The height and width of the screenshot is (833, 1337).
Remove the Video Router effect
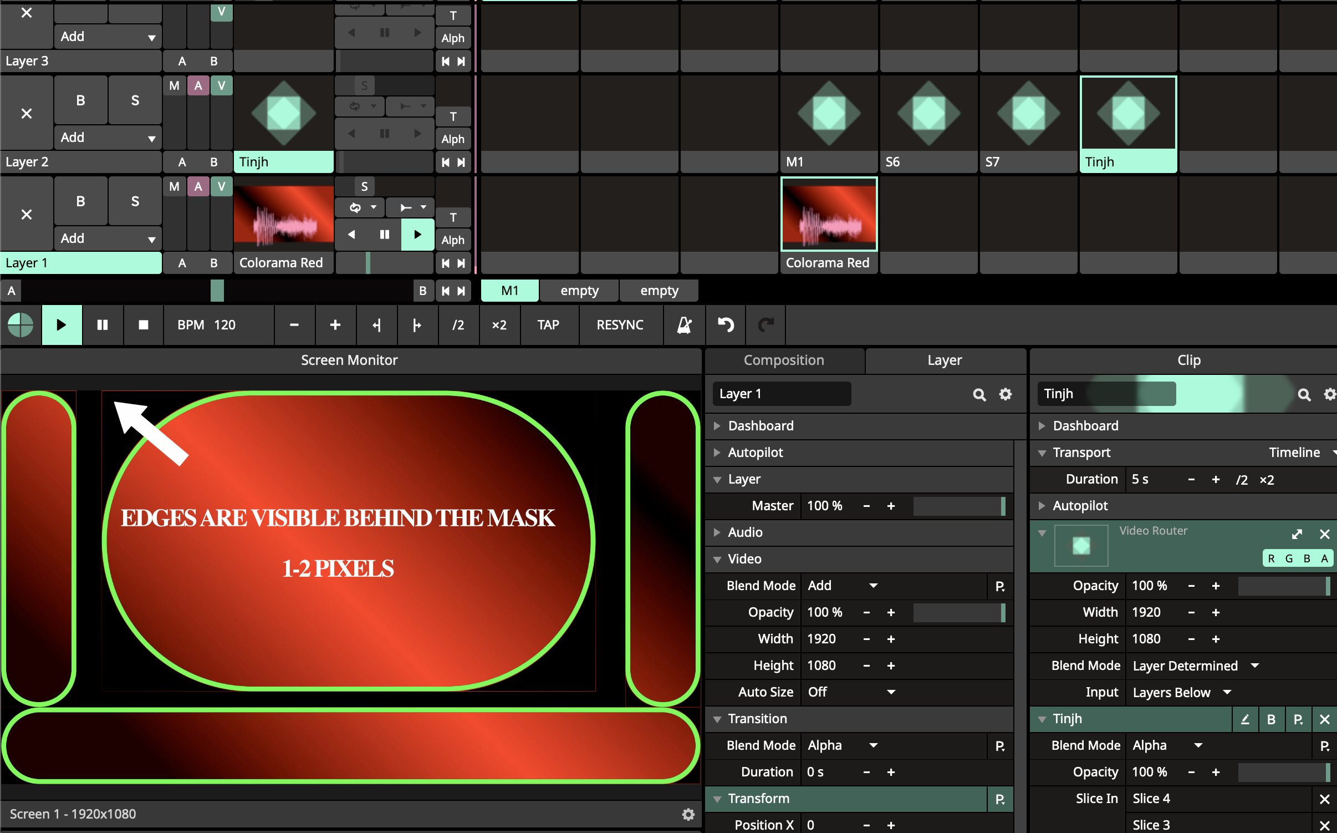coord(1324,534)
